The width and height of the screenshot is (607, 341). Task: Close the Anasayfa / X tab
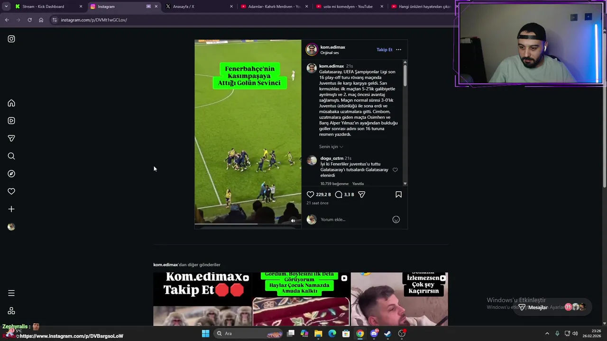[231, 7]
